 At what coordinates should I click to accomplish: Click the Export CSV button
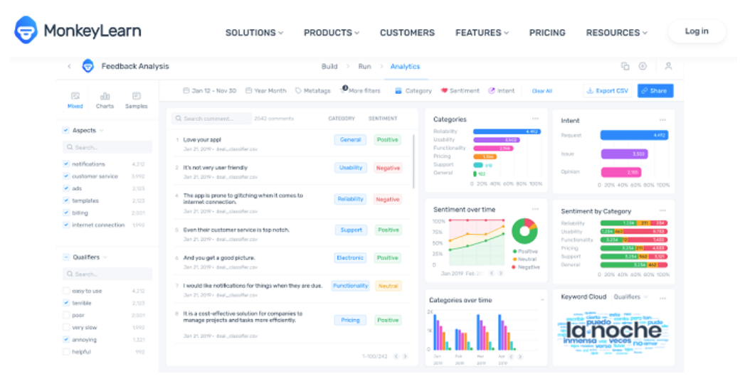coord(607,90)
